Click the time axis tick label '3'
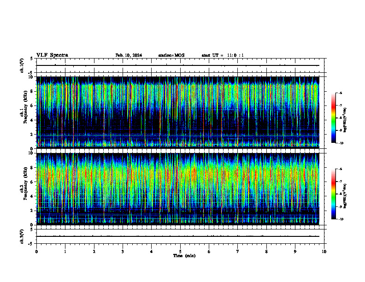This screenshot has height=282, width=365. coord(123,252)
